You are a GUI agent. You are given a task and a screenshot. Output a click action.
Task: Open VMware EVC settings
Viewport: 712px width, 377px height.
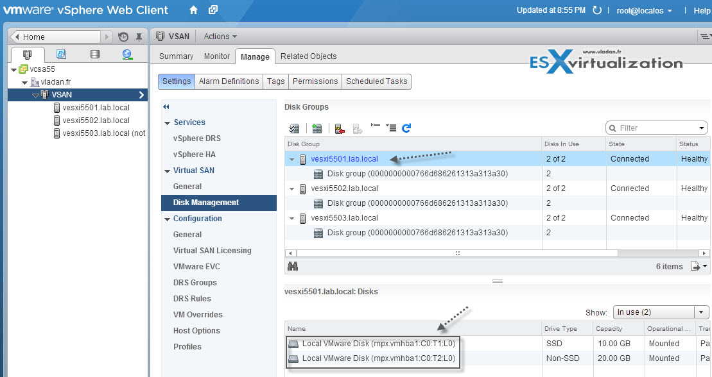click(x=196, y=266)
